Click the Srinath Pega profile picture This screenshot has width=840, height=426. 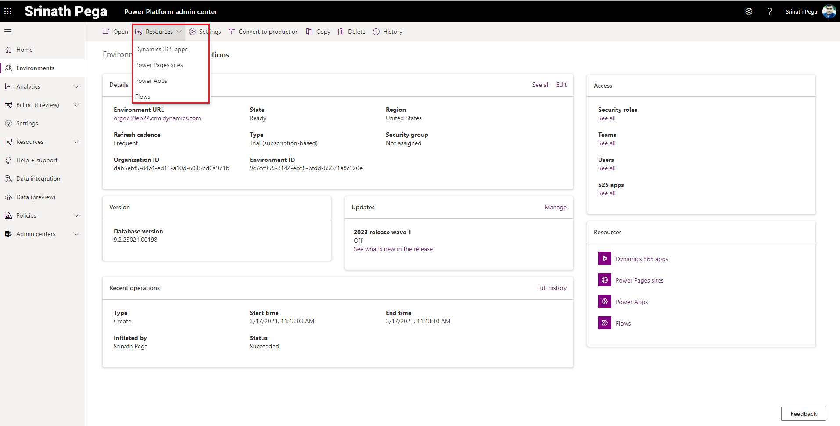coord(829,11)
